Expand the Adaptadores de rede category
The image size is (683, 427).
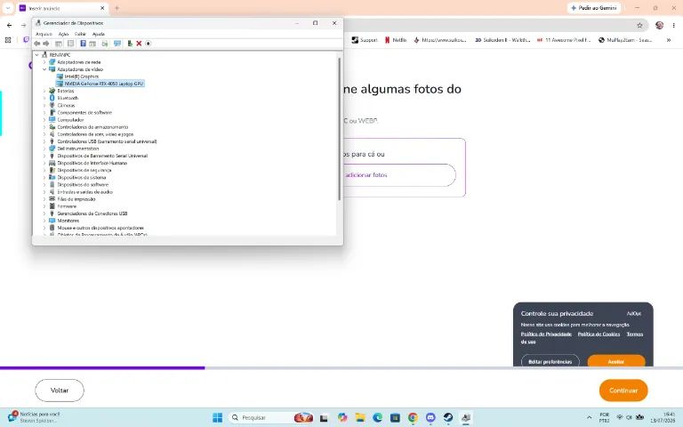coord(44,62)
